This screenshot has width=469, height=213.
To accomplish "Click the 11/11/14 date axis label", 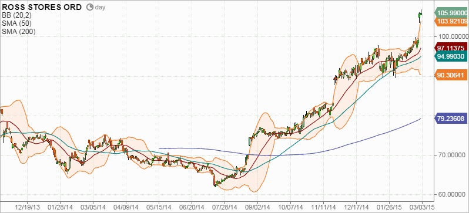I will [323, 207].
